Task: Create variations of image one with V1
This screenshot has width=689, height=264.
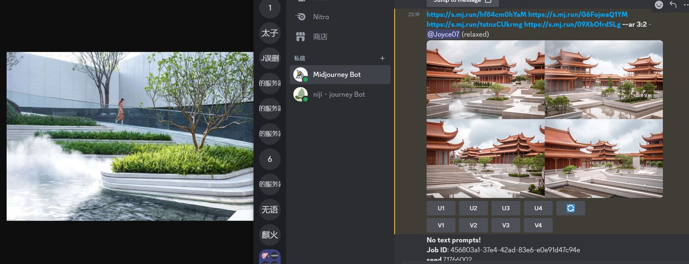Action: coord(441,225)
